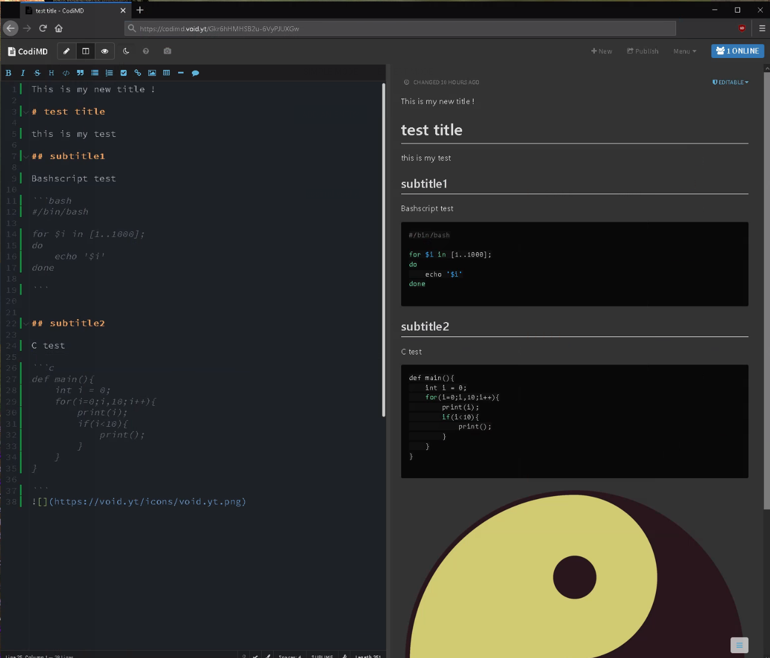Viewport: 770px width, 658px height.
Task: Open the Menu dropdown
Action: pos(685,51)
